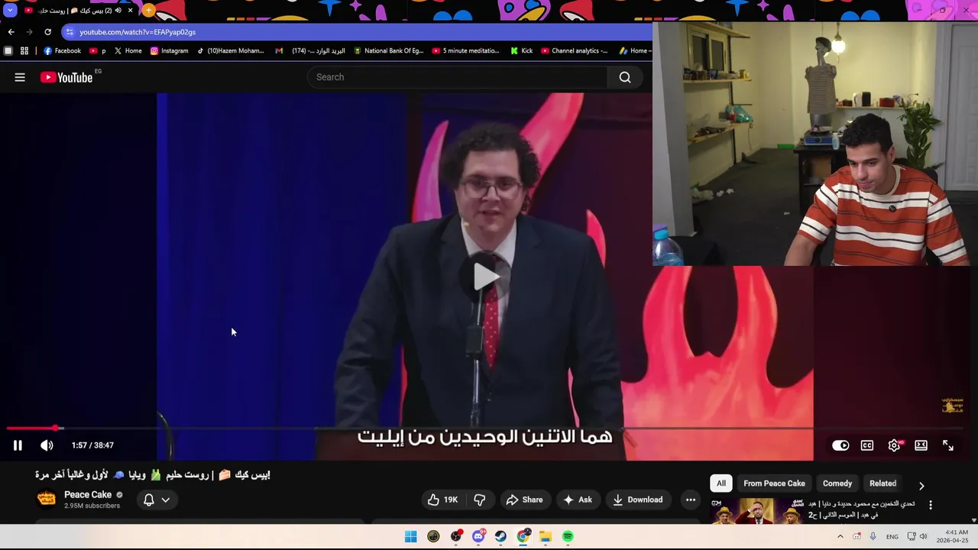Open Discord from the taskbar

click(x=478, y=536)
